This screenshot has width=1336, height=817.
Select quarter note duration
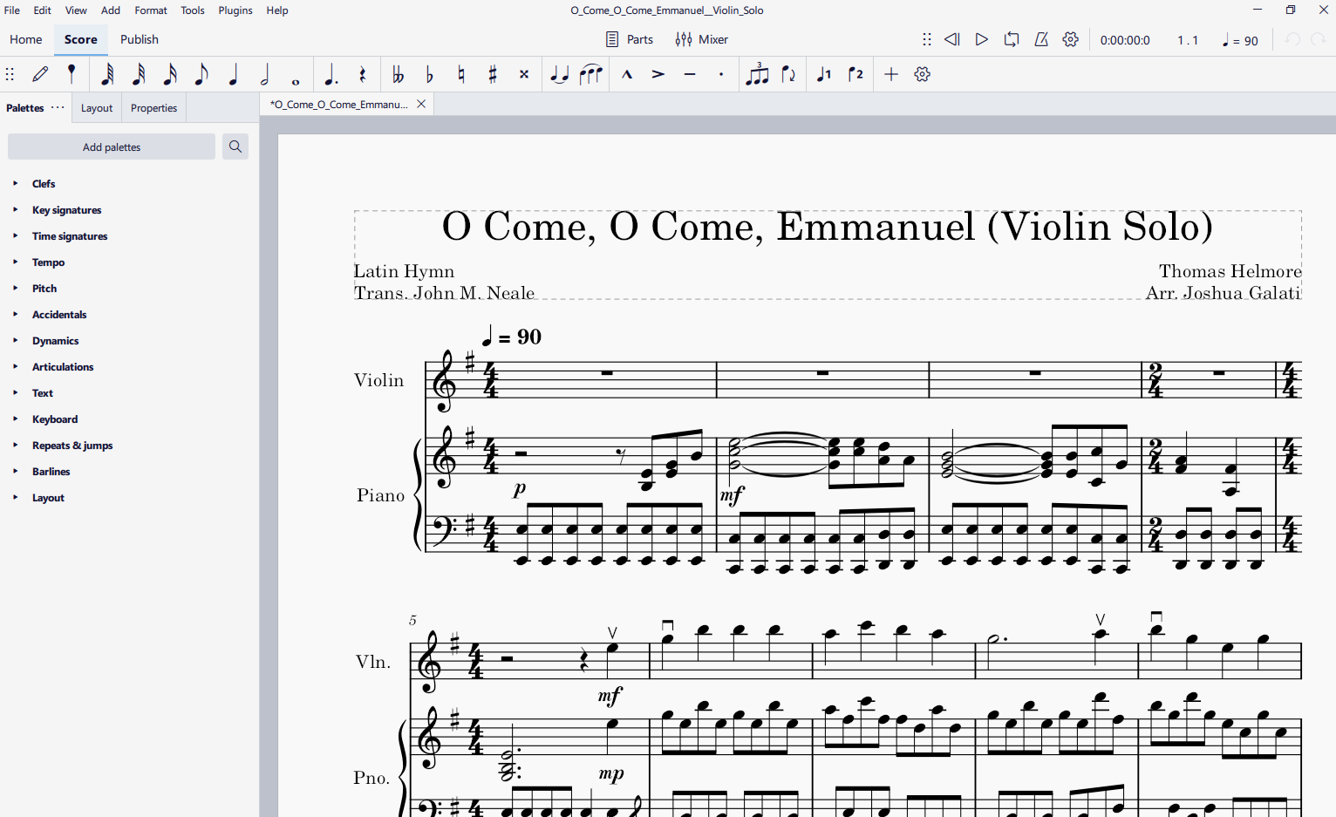pos(233,74)
